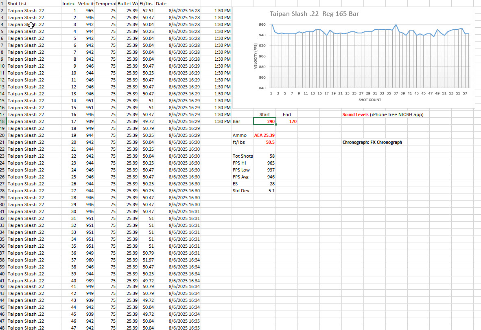Image resolution: width=481 pixels, height=330 pixels.
Task: Click the "Std Dev" label
Action: pos(243,191)
